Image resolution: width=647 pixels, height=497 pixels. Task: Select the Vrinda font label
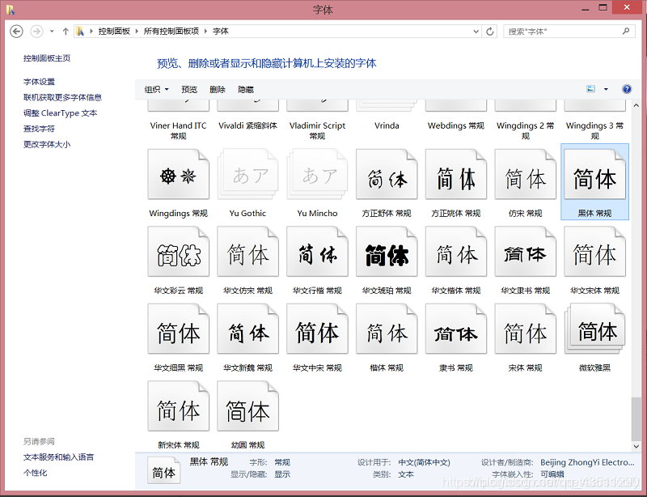[387, 125]
